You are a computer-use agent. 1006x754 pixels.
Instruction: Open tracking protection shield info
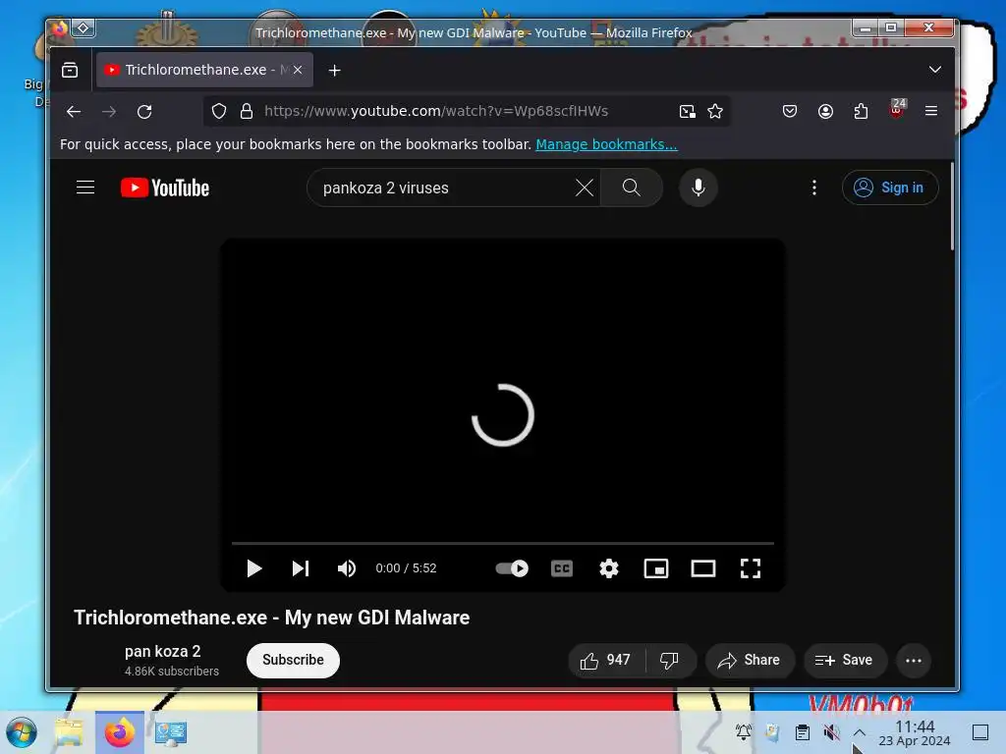coord(219,112)
